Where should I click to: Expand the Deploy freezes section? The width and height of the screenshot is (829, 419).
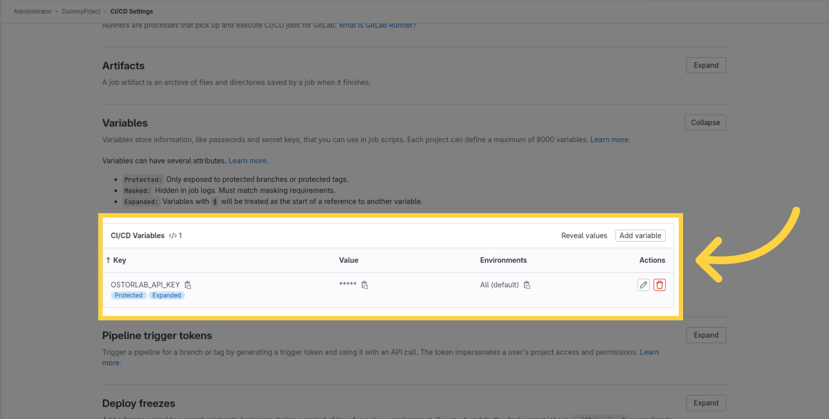click(706, 403)
